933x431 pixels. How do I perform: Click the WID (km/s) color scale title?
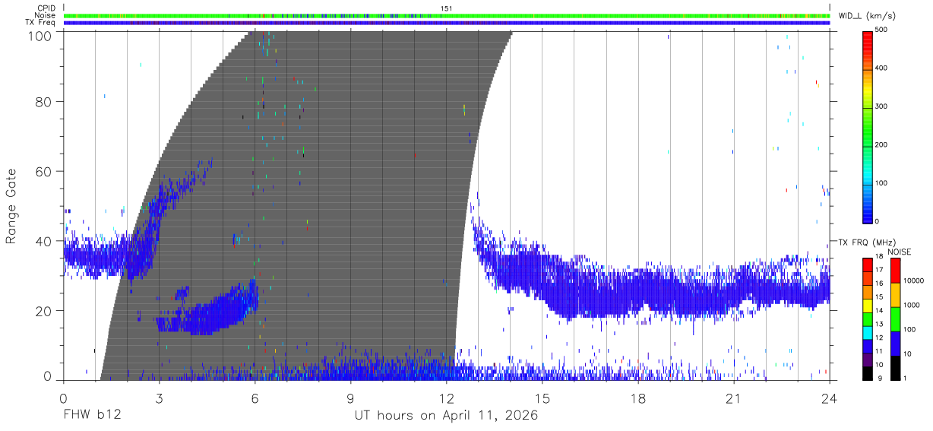tap(868, 15)
